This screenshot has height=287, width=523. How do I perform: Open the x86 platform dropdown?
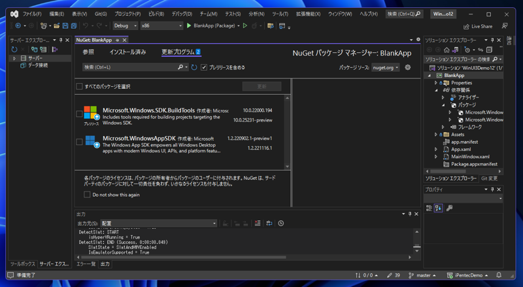click(x=161, y=25)
